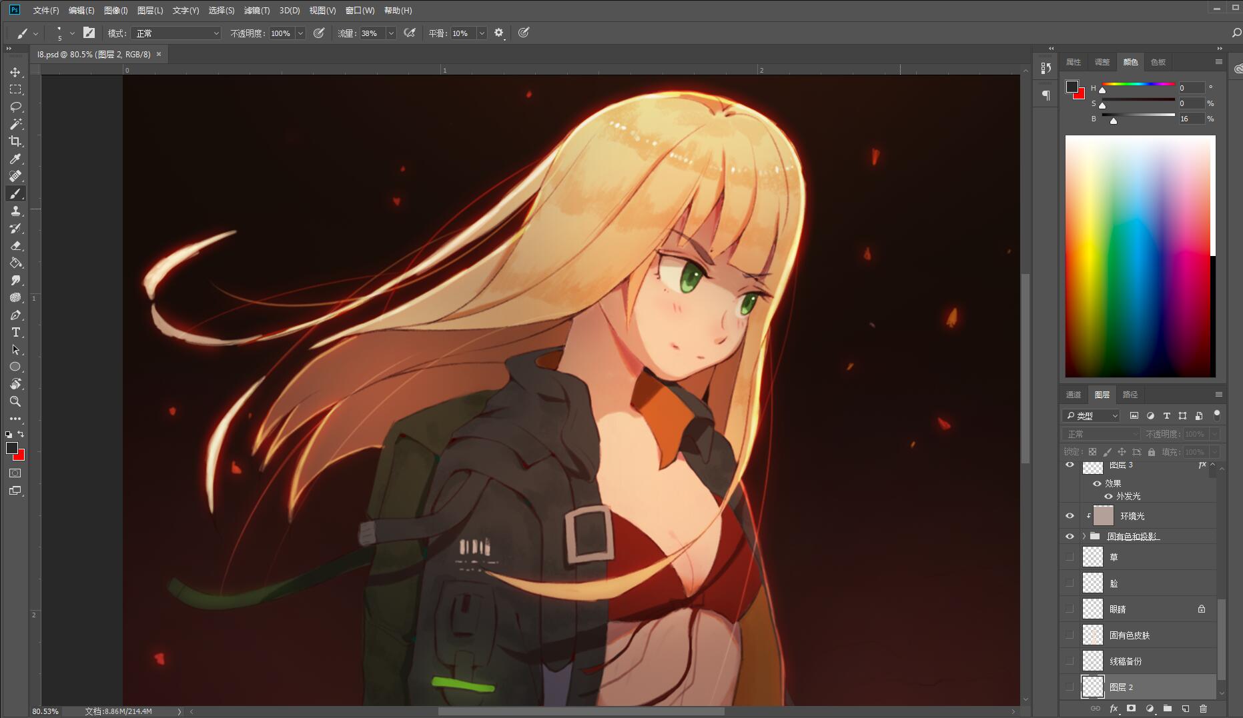Toggle visibility of 外发光 effect

(x=1108, y=497)
